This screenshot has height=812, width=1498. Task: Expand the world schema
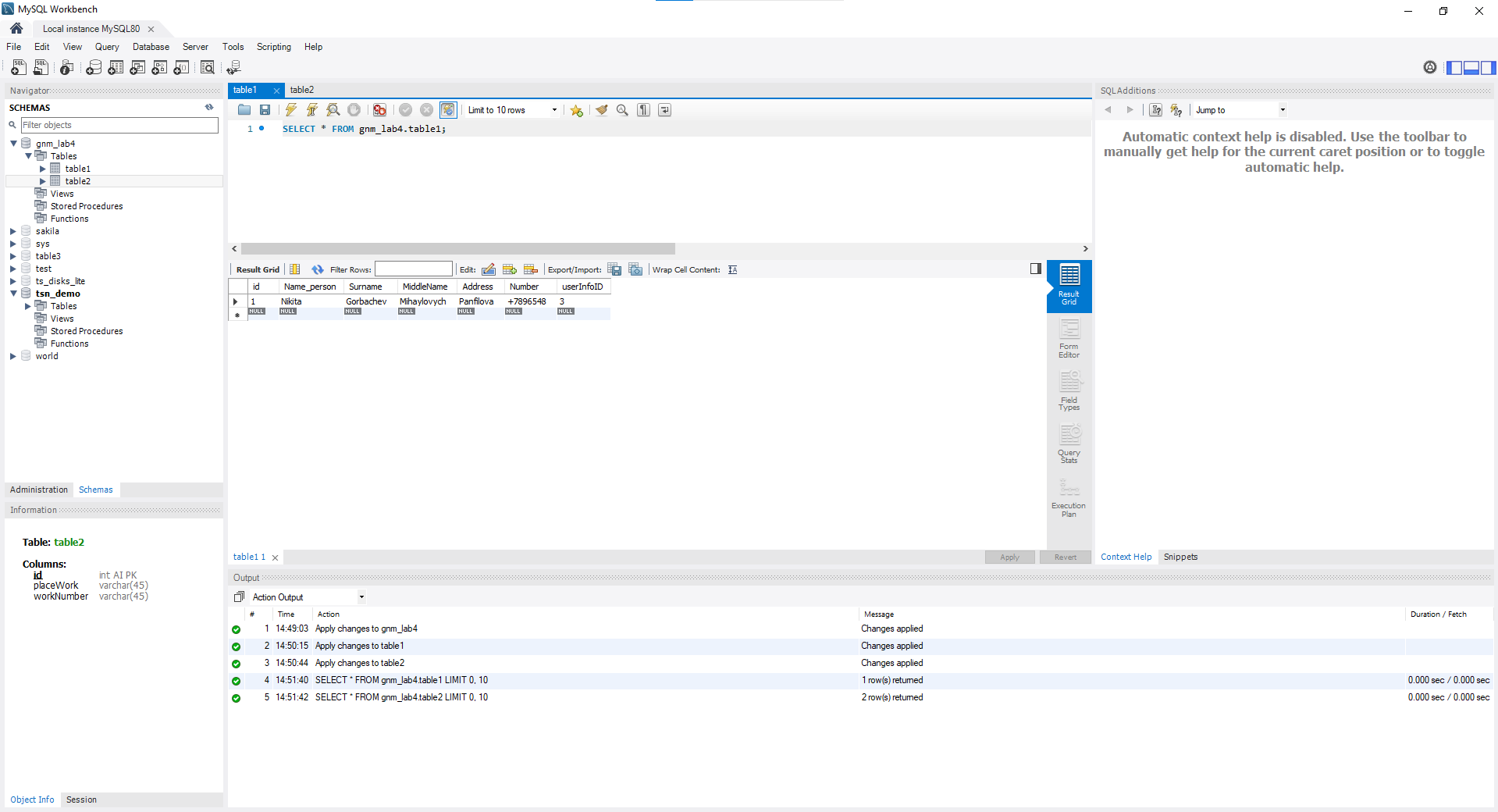(x=13, y=356)
